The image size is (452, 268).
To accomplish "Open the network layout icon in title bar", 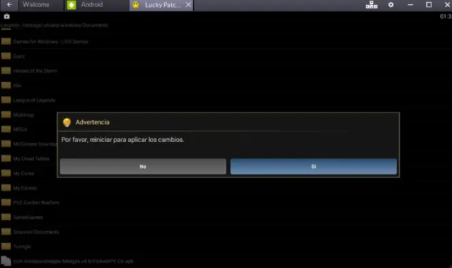I will tap(372, 5).
